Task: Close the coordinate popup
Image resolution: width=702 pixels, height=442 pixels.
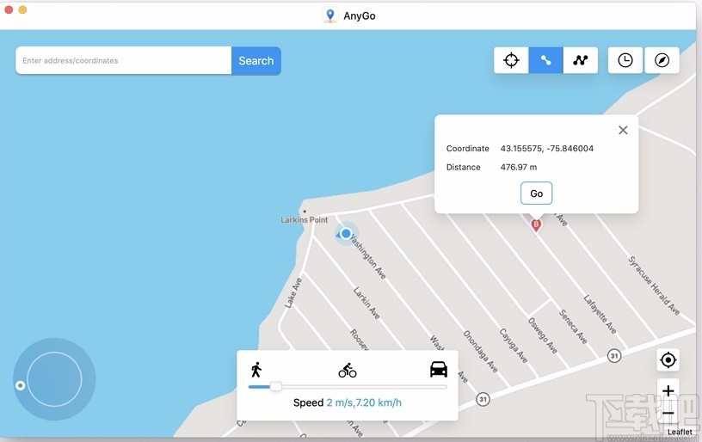Action: coord(623,130)
